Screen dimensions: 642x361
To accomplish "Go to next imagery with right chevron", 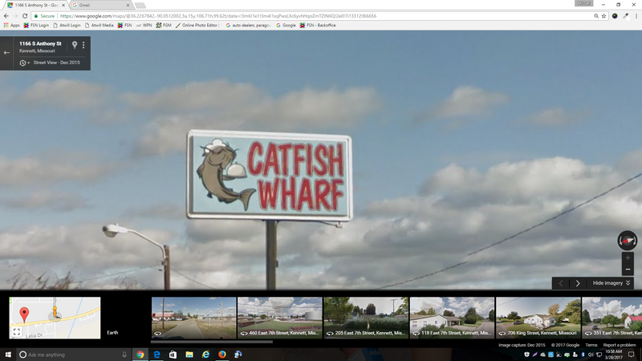I will coord(578,283).
